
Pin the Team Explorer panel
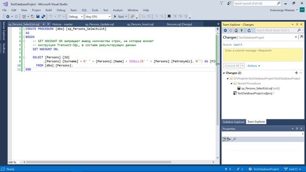point(297,24)
